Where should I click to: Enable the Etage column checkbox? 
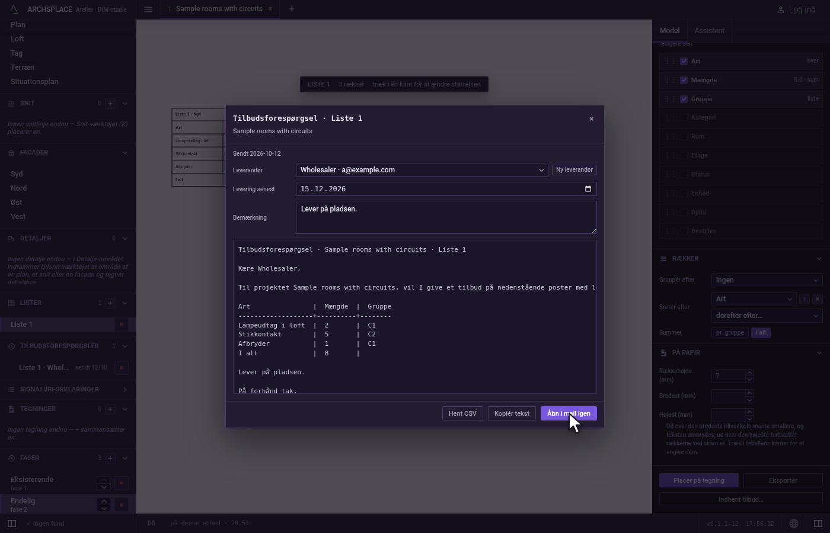[x=684, y=156]
